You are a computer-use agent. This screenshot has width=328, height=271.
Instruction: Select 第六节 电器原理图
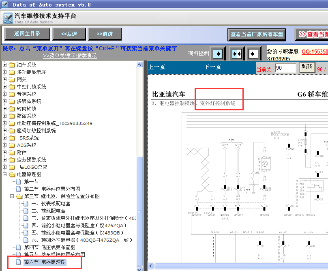(45, 262)
